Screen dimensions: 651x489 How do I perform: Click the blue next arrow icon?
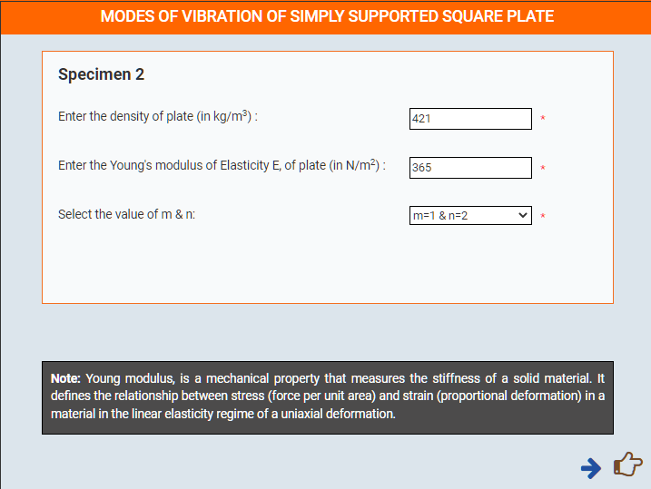591,468
